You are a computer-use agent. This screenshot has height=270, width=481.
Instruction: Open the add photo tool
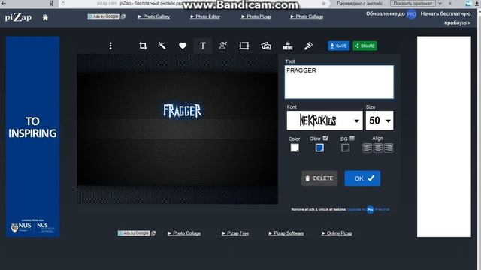tap(266, 46)
